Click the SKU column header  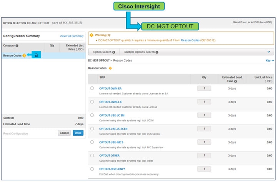tap(102, 78)
